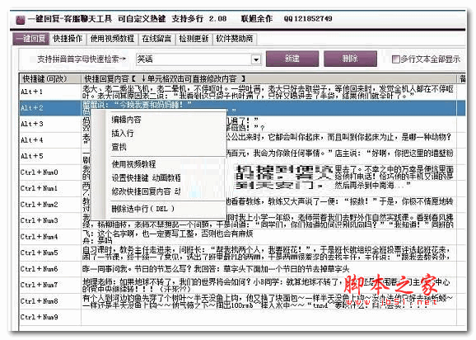
Task: Select the Ctrl+Num7 hotkey cell
Action: point(50,285)
